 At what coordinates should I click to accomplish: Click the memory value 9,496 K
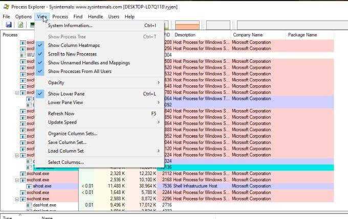pyautogui.click(x=117, y=205)
